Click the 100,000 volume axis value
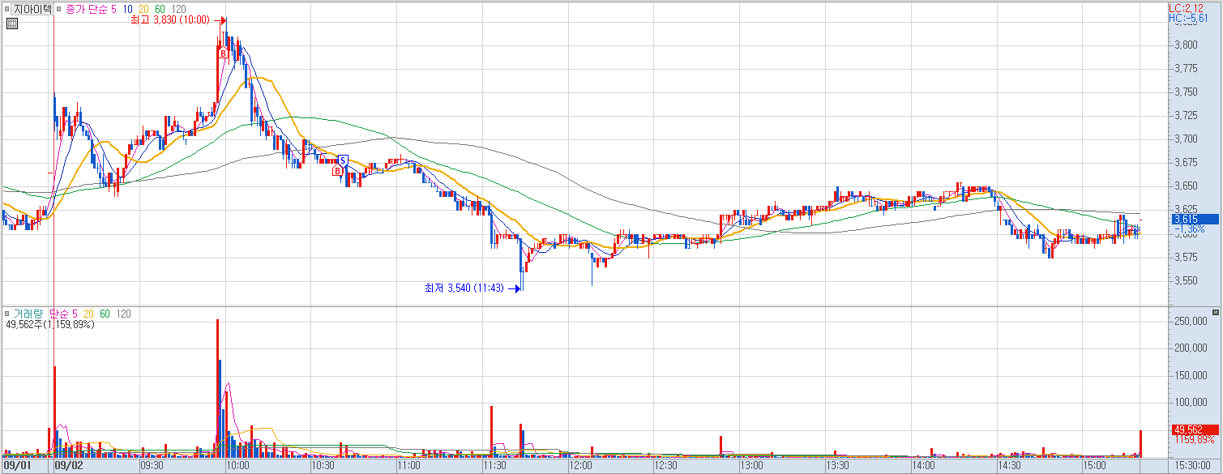Viewport: 1223px width, 474px height. pyautogui.click(x=1191, y=402)
